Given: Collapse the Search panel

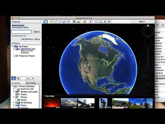Looking at the screenshot, I should [12, 22].
